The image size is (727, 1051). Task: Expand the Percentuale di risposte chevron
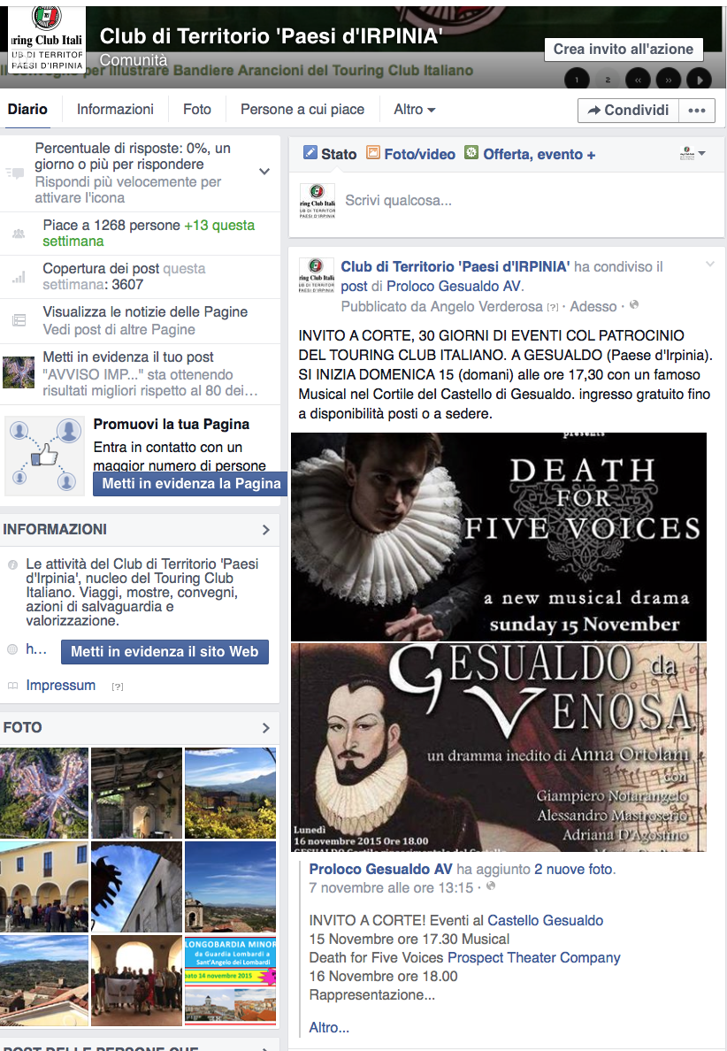coord(264,172)
